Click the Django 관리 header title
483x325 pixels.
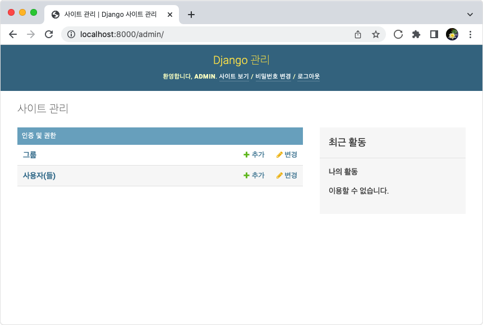click(241, 60)
